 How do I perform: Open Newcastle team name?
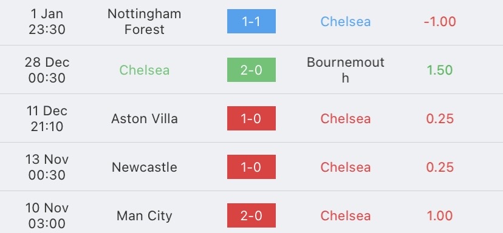coord(145,167)
